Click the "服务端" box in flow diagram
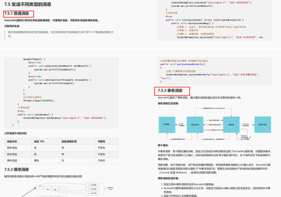281x197 pixels. coord(231,125)
